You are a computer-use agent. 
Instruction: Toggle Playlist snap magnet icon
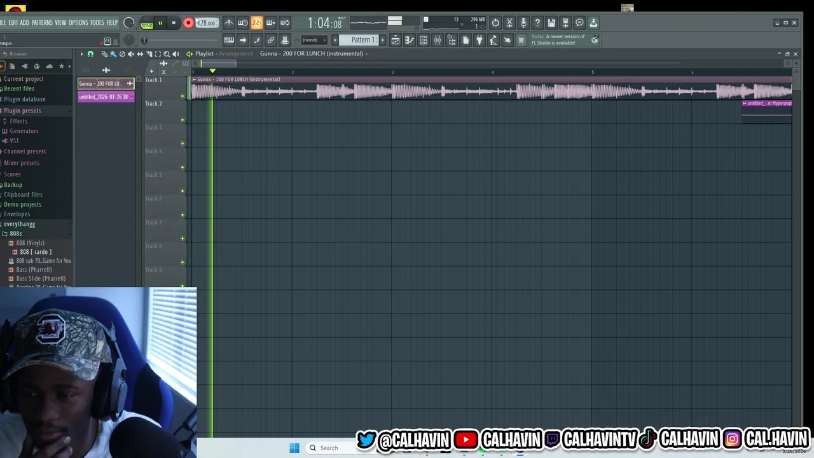[x=90, y=54]
